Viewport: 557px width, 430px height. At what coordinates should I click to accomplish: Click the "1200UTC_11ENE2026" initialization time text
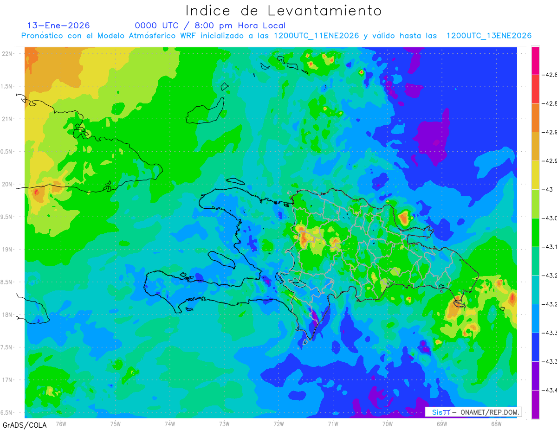316,36
